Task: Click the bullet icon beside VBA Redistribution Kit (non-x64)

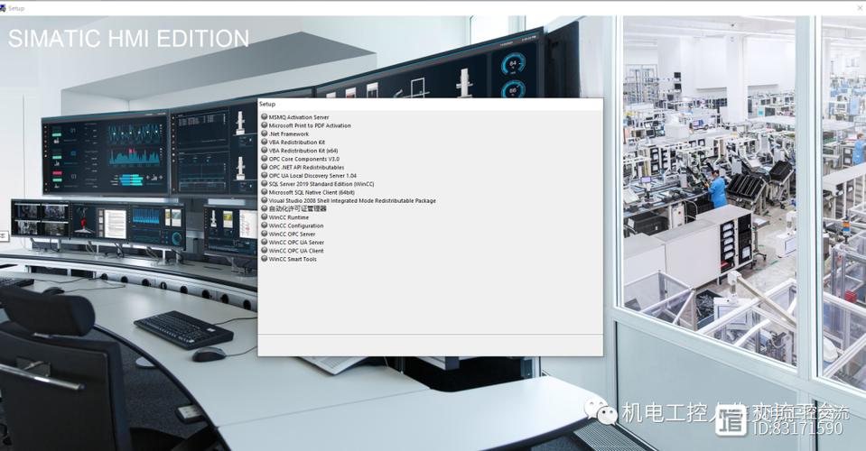Action: coord(264,142)
